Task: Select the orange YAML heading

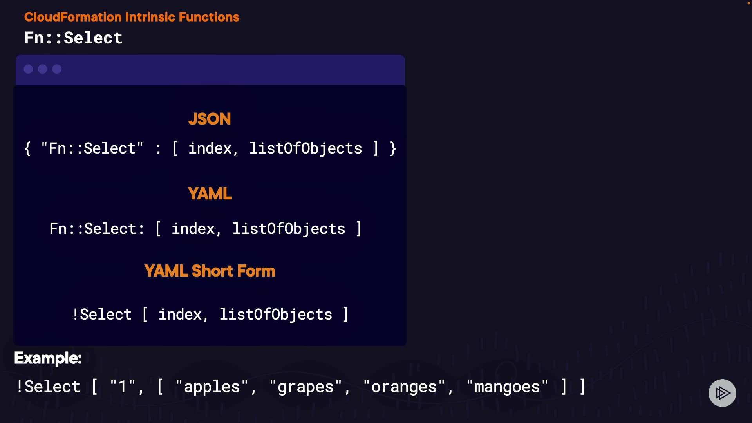Action: click(x=210, y=193)
